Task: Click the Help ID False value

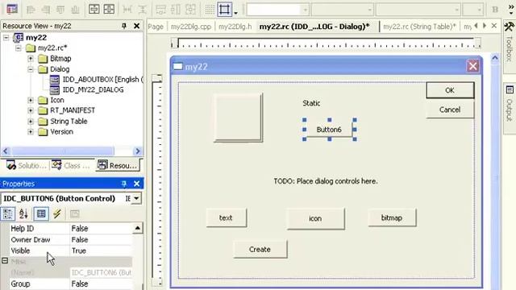Action: click(102, 228)
